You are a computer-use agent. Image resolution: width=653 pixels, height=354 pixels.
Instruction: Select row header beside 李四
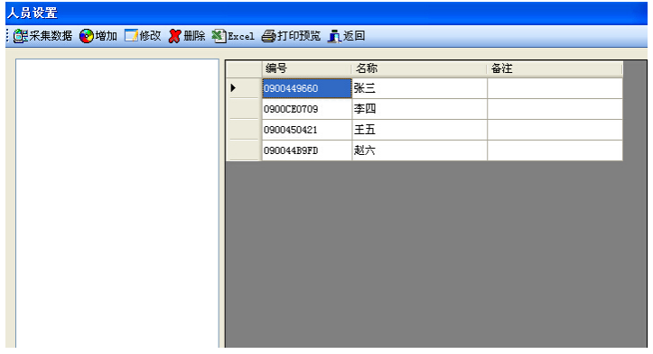244,109
